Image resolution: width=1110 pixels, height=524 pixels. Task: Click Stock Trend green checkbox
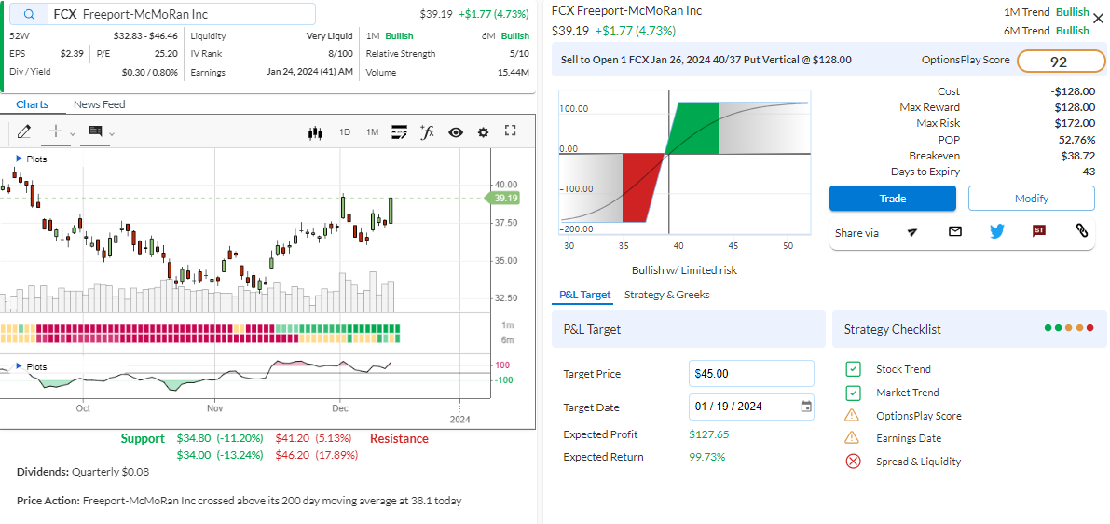tap(853, 369)
